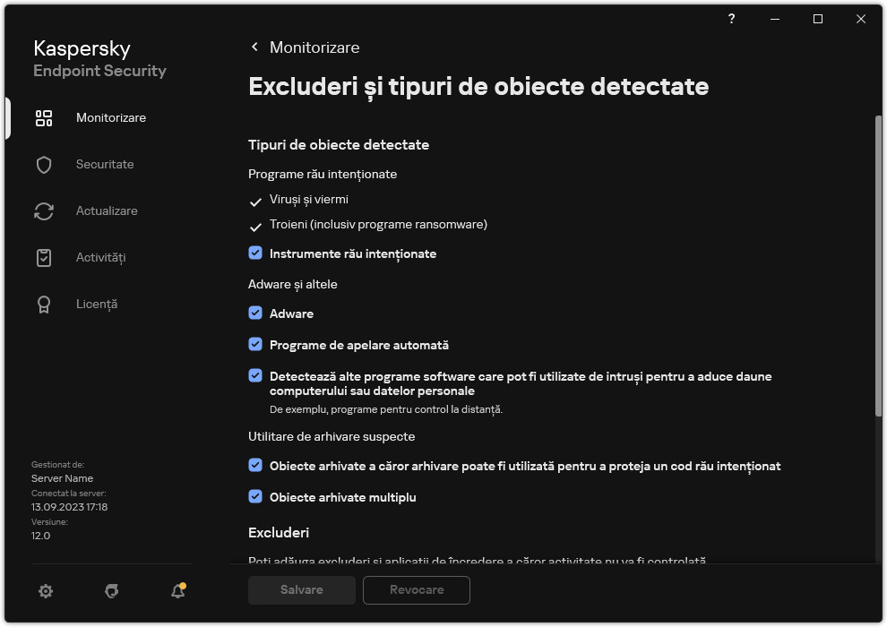
Task: Disable Programe de apelare automată detection
Action: tap(255, 345)
